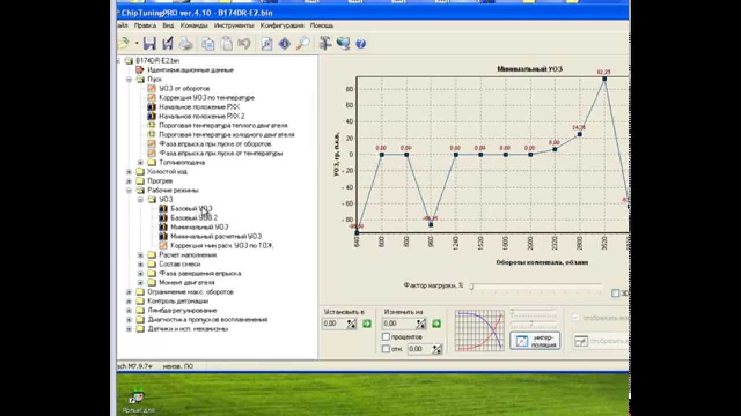
Task: Expand the 'Прогрев' folder
Action: (129, 181)
